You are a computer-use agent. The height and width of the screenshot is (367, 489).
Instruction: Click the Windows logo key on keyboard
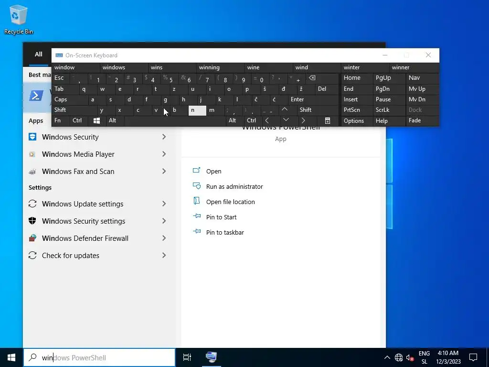point(96,121)
